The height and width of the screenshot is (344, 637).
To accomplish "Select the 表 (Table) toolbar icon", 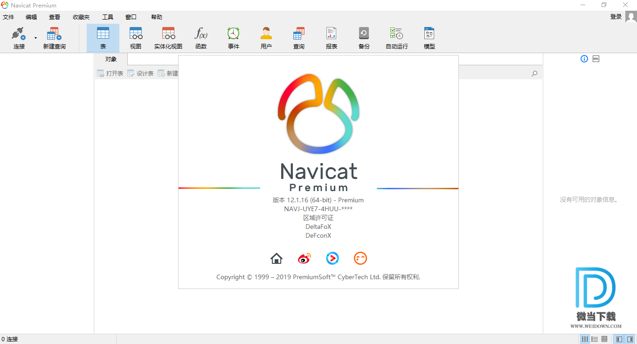I will click(x=103, y=38).
